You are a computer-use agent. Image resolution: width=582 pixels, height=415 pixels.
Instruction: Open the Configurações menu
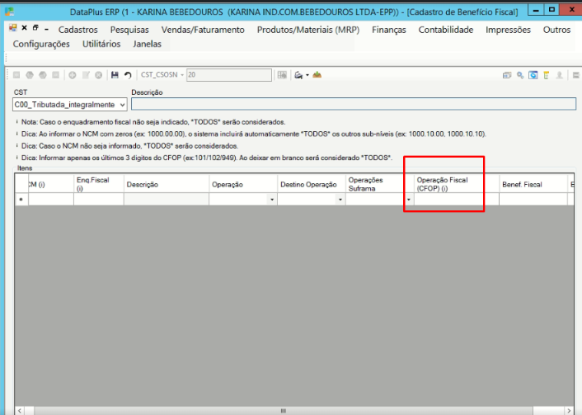pyautogui.click(x=41, y=44)
